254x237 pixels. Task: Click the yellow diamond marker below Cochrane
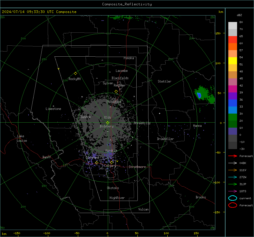97,163
